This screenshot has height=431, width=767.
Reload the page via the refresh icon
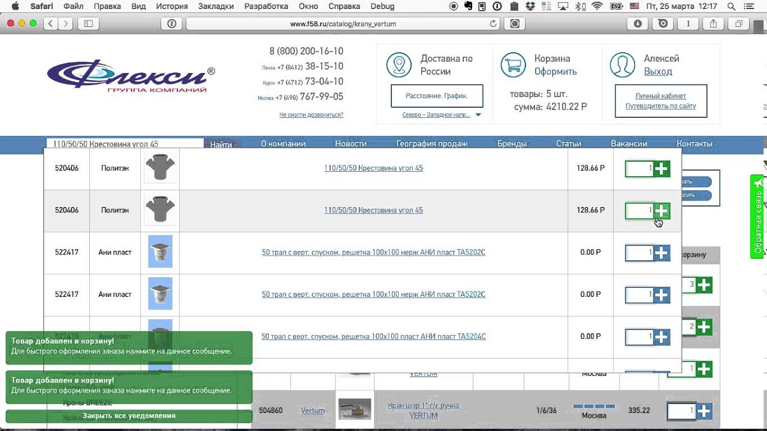[x=493, y=24]
